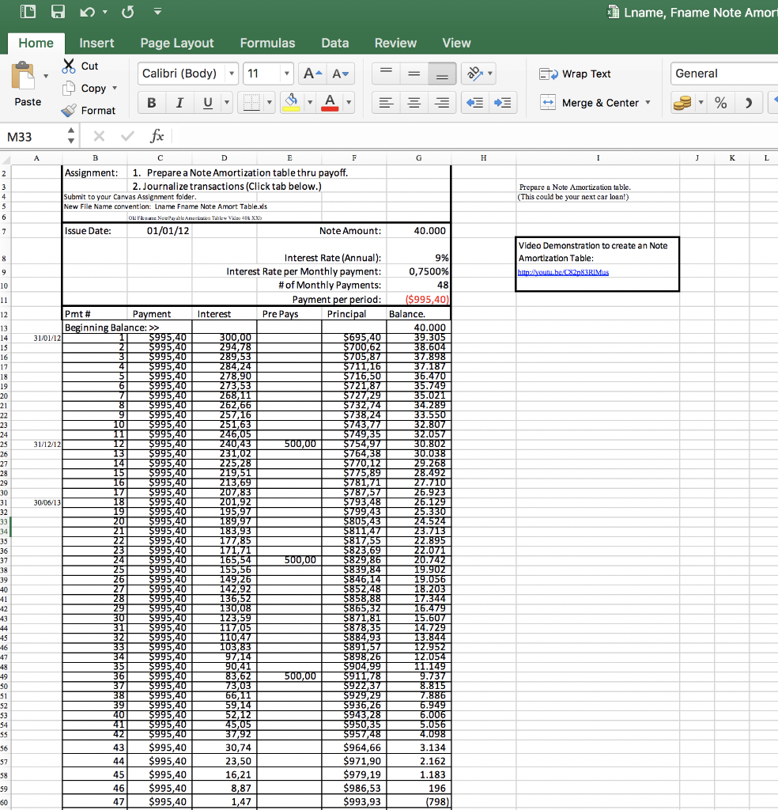Toggle Italic formatting
This screenshot has height=810, width=778.
pyautogui.click(x=179, y=103)
